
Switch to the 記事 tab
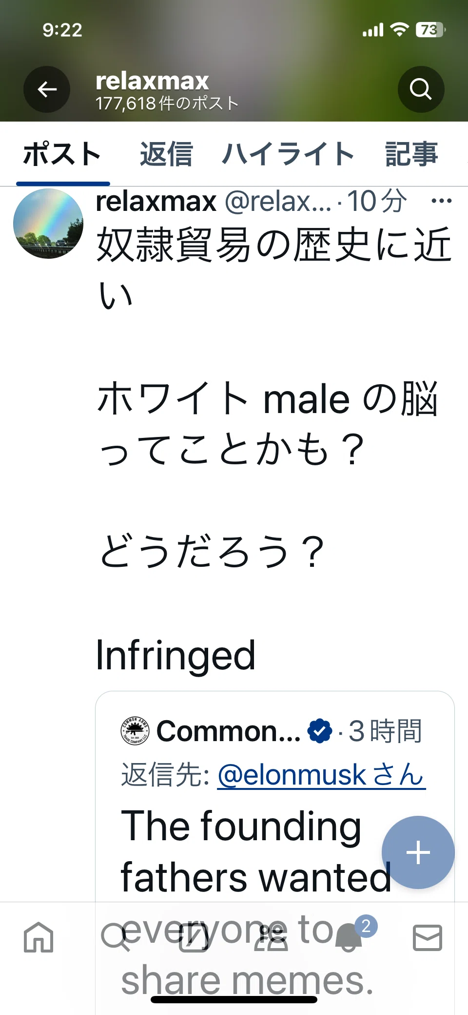click(411, 154)
